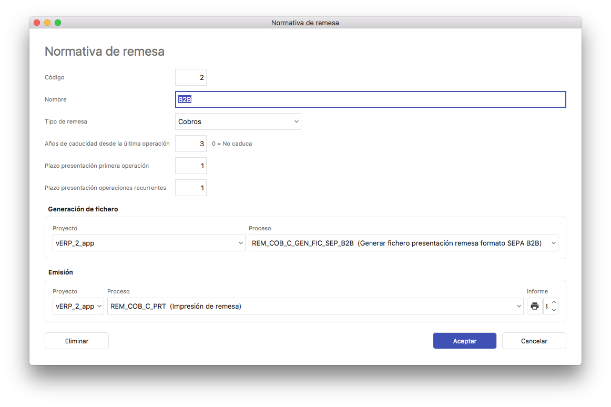Select Plazo presentación primera operación field
The image size is (611, 407).
191,166
